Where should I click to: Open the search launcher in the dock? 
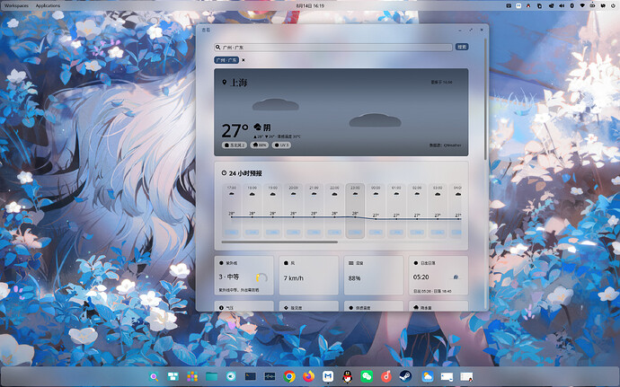[x=154, y=377]
